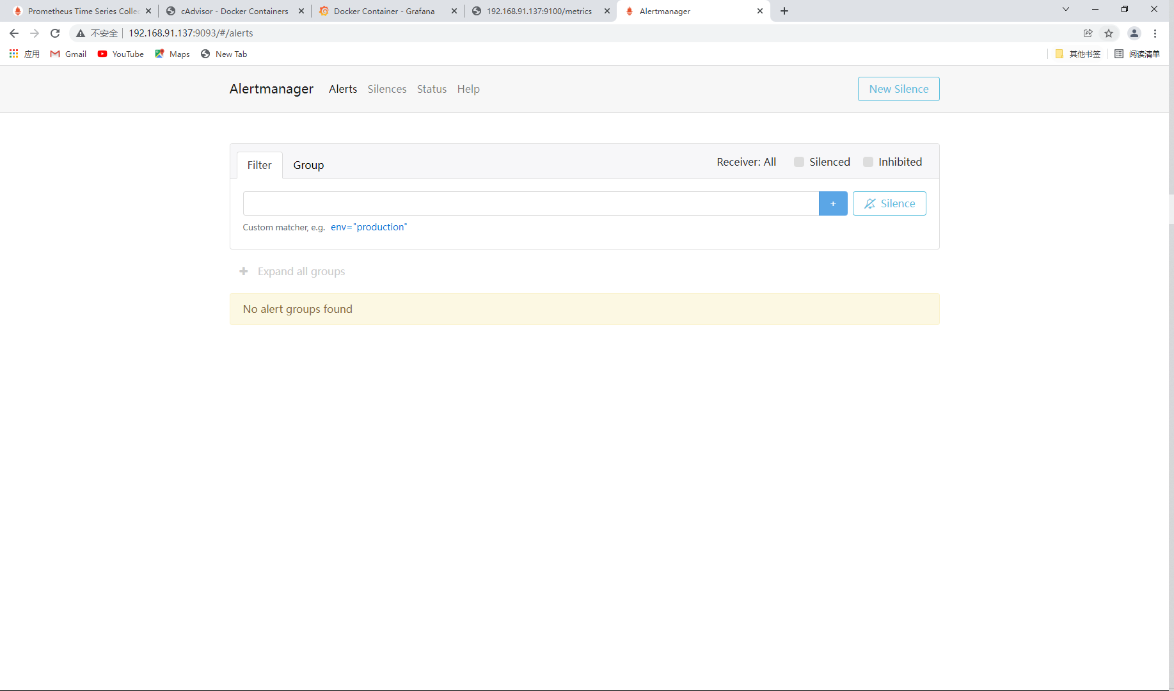Click the blue plus add-matcher button
Image resolution: width=1174 pixels, height=691 pixels.
833,203
